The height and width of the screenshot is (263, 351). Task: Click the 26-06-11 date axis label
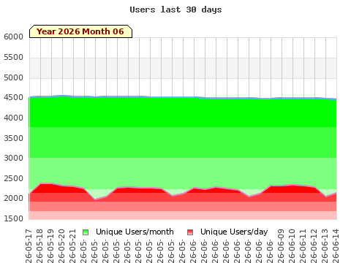pyautogui.click(x=303, y=246)
